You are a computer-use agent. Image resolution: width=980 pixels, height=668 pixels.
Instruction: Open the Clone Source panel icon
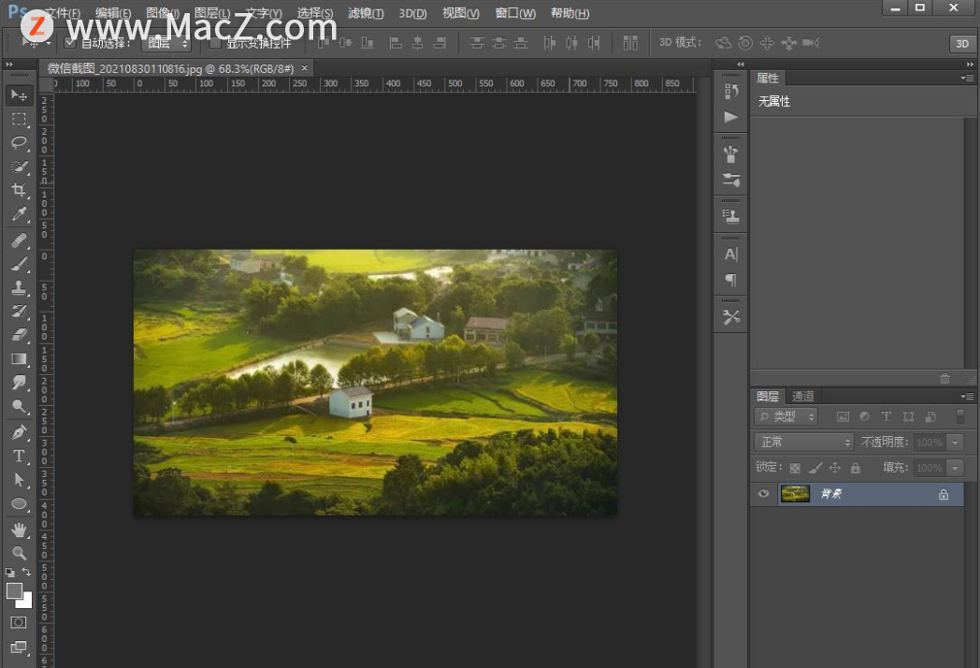pyautogui.click(x=730, y=216)
